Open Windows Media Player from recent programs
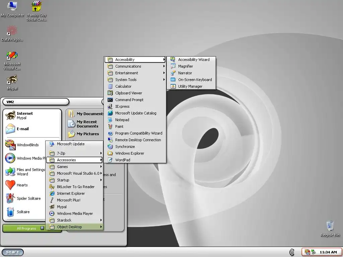The height and width of the screenshot is (257, 343). point(25,158)
